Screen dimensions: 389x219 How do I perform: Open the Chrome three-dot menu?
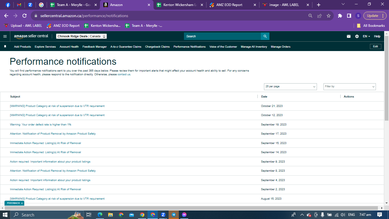pyautogui.click(x=383, y=16)
